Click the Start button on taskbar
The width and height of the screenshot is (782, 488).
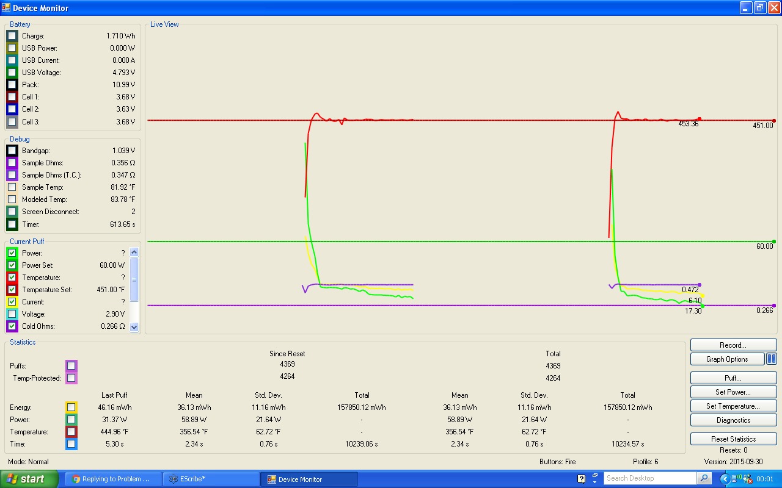tap(29, 479)
